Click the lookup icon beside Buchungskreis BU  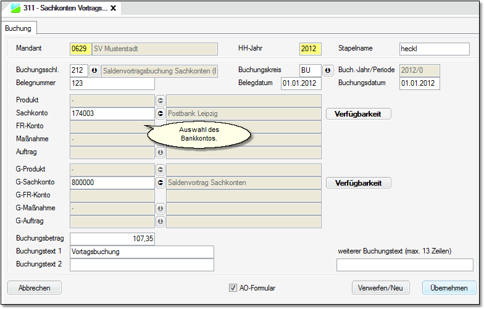[328, 70]
